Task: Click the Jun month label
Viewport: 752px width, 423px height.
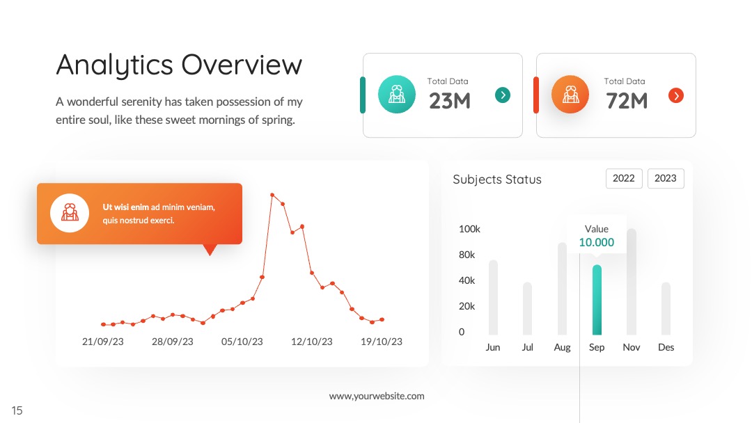Action: pyautogui.click(x=492, y=347)
